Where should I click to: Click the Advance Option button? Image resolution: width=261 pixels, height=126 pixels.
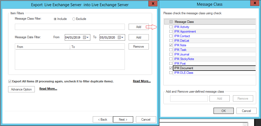pyautogui.click(x=21, y=89)
